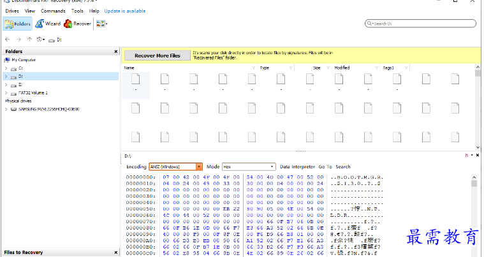Click the Update is available link
484x257 pixels.
[125, 11]
